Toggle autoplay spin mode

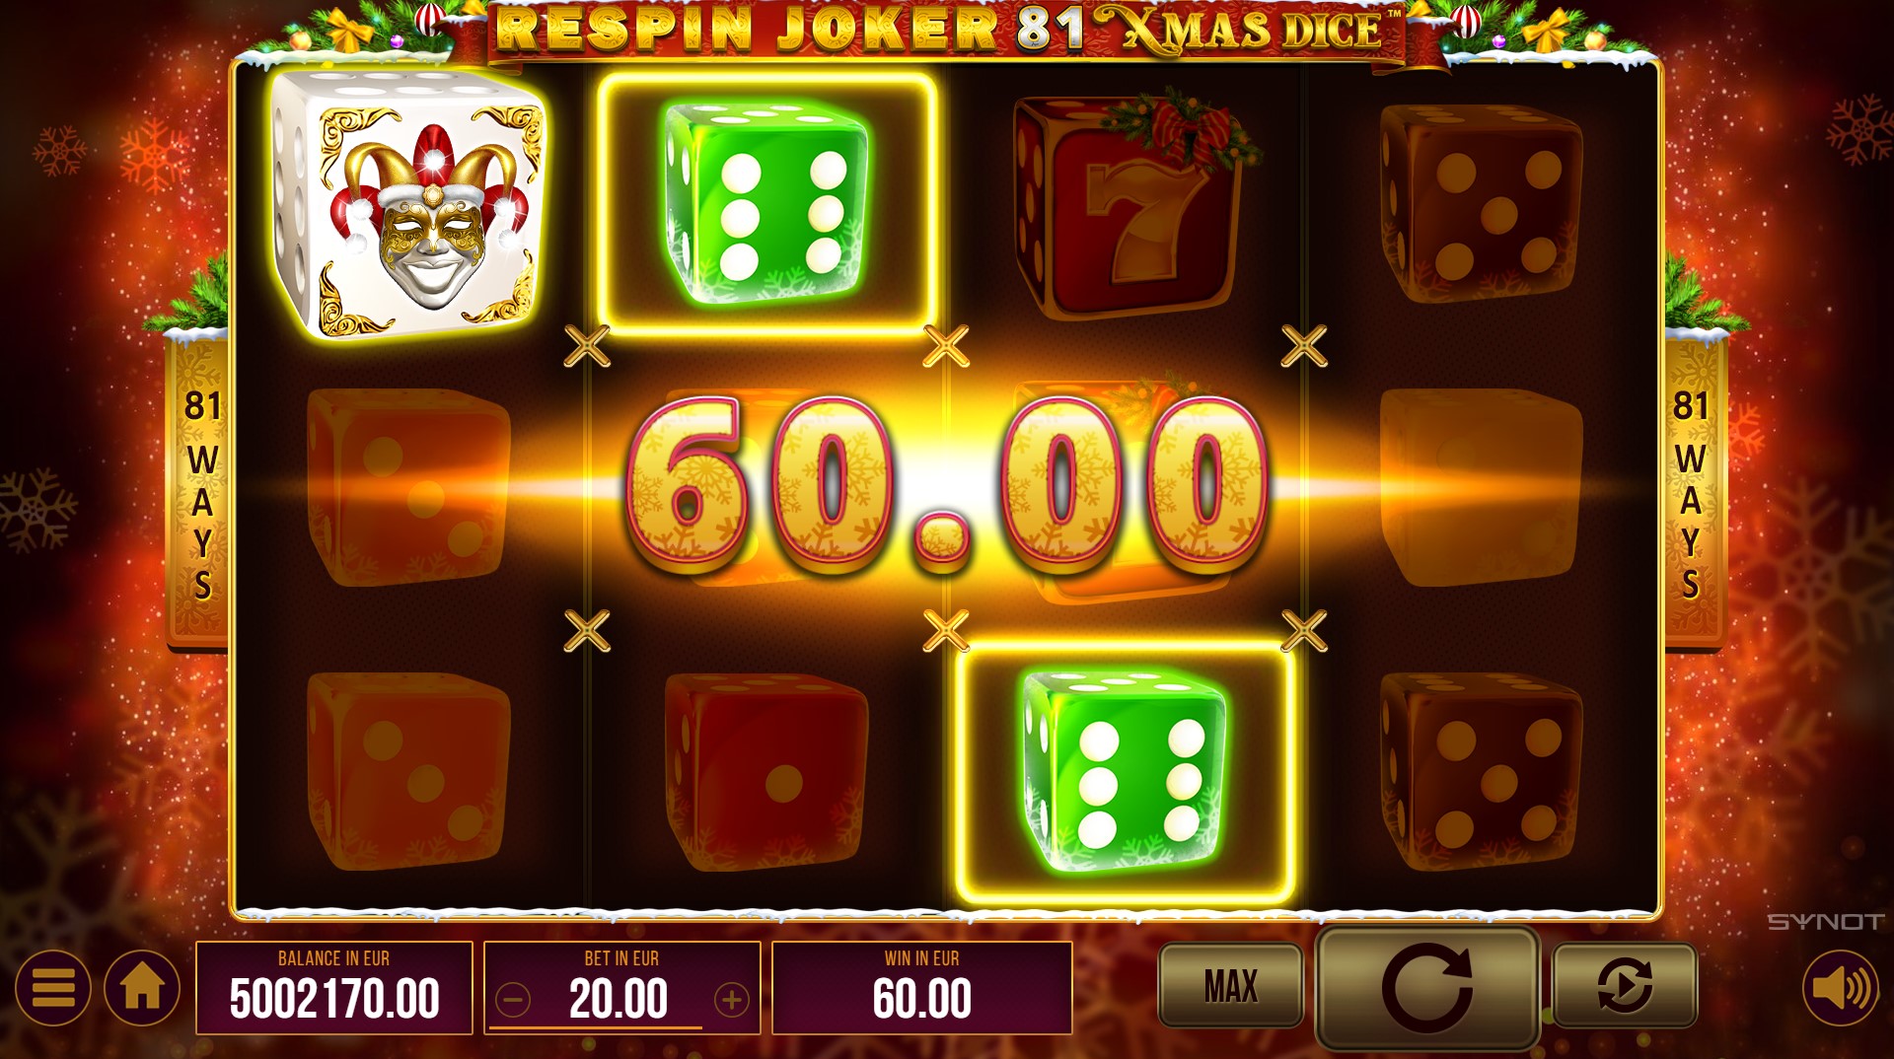(1625, 985)
